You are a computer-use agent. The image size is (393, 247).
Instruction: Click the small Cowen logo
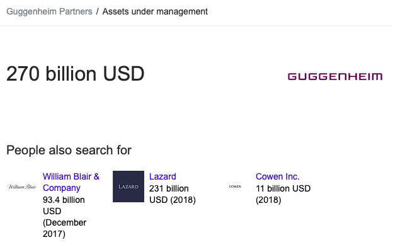click(x=235, y=187)
